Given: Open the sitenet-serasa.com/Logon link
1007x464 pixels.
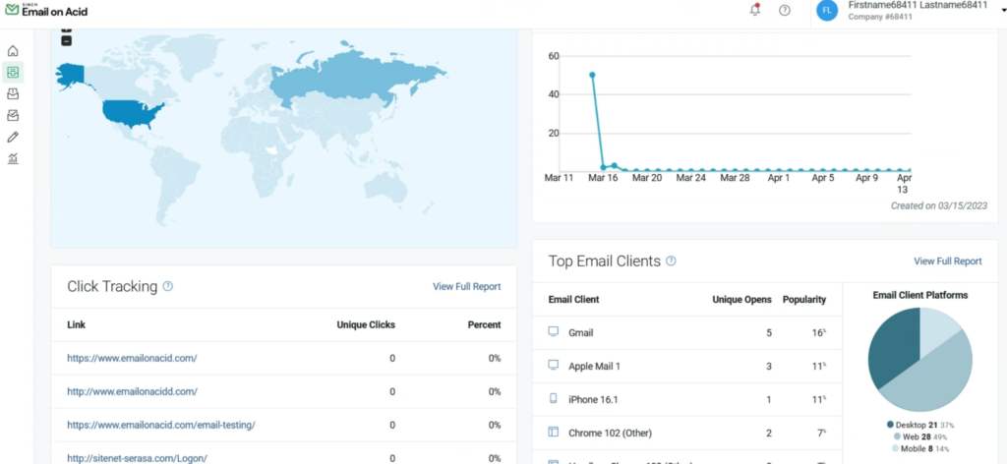Looking at the screenshot, I should tap(137, 458).
